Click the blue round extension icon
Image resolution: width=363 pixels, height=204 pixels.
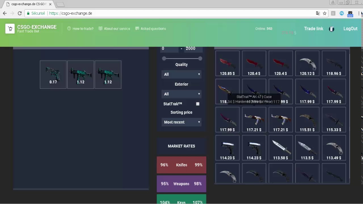[x=342, y=13]
